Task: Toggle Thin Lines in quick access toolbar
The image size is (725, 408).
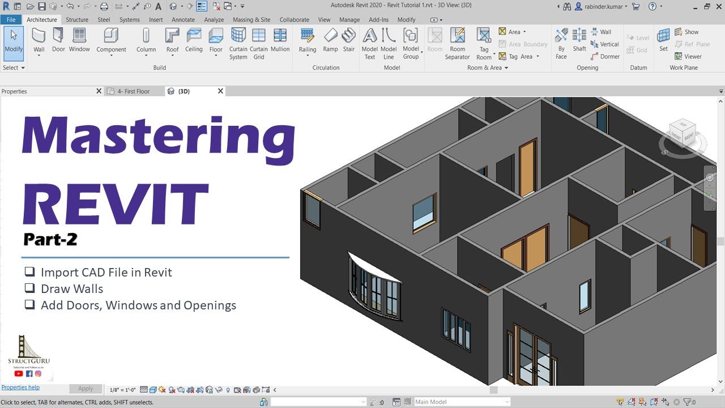Action: tap(202, 6)
